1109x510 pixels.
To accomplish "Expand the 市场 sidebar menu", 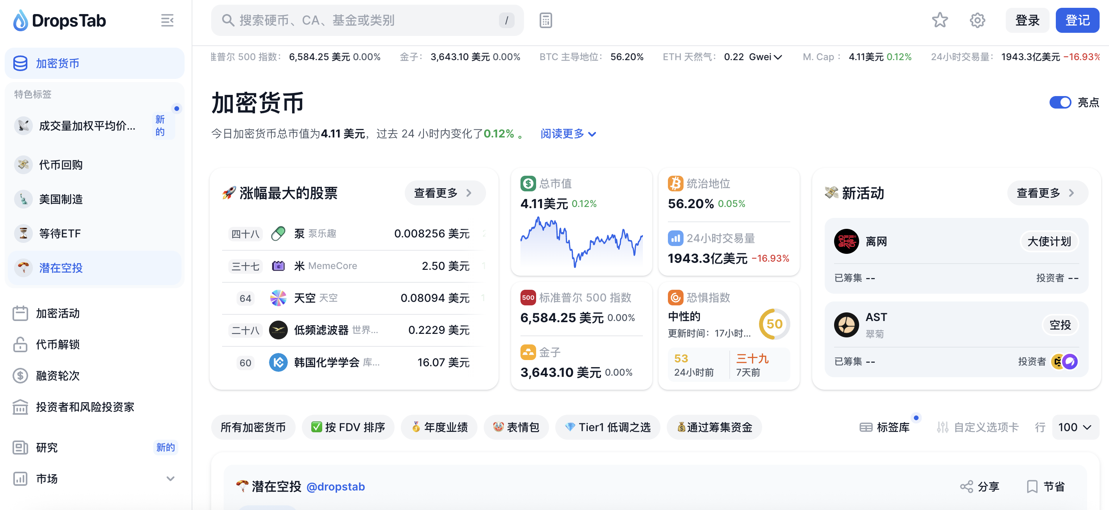I will (170, 479).
